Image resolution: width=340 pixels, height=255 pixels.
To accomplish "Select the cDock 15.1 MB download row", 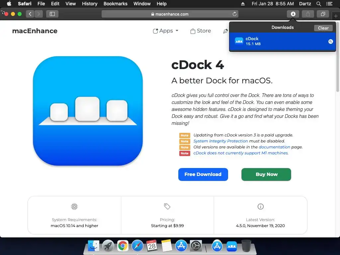I will coord(282,42).
